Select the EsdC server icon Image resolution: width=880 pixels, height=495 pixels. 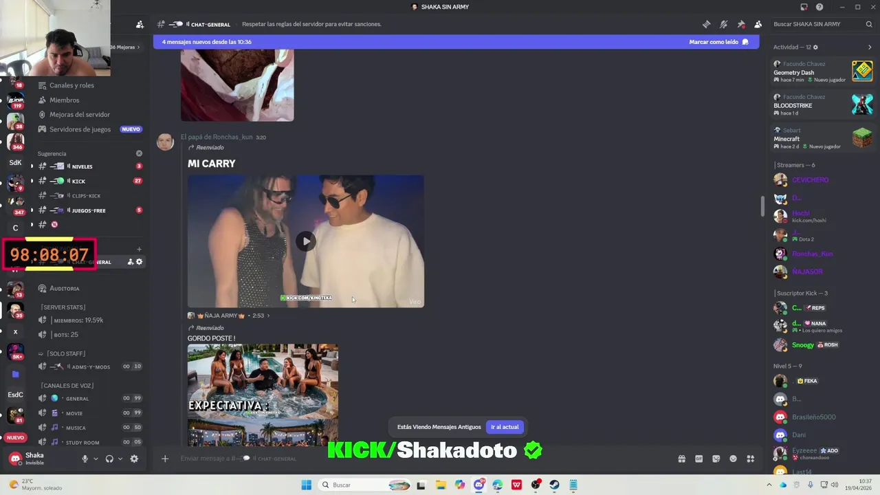click(15, 395)
